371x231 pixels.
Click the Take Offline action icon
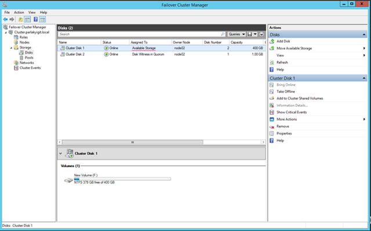point(272,92)
